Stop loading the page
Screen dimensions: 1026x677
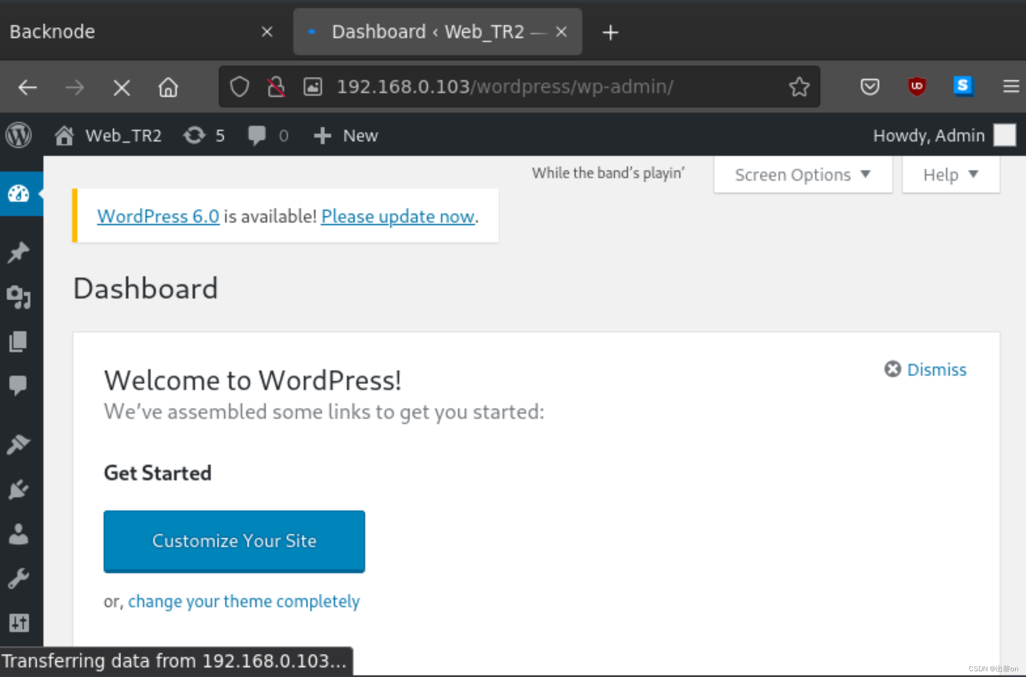[122, 88]
